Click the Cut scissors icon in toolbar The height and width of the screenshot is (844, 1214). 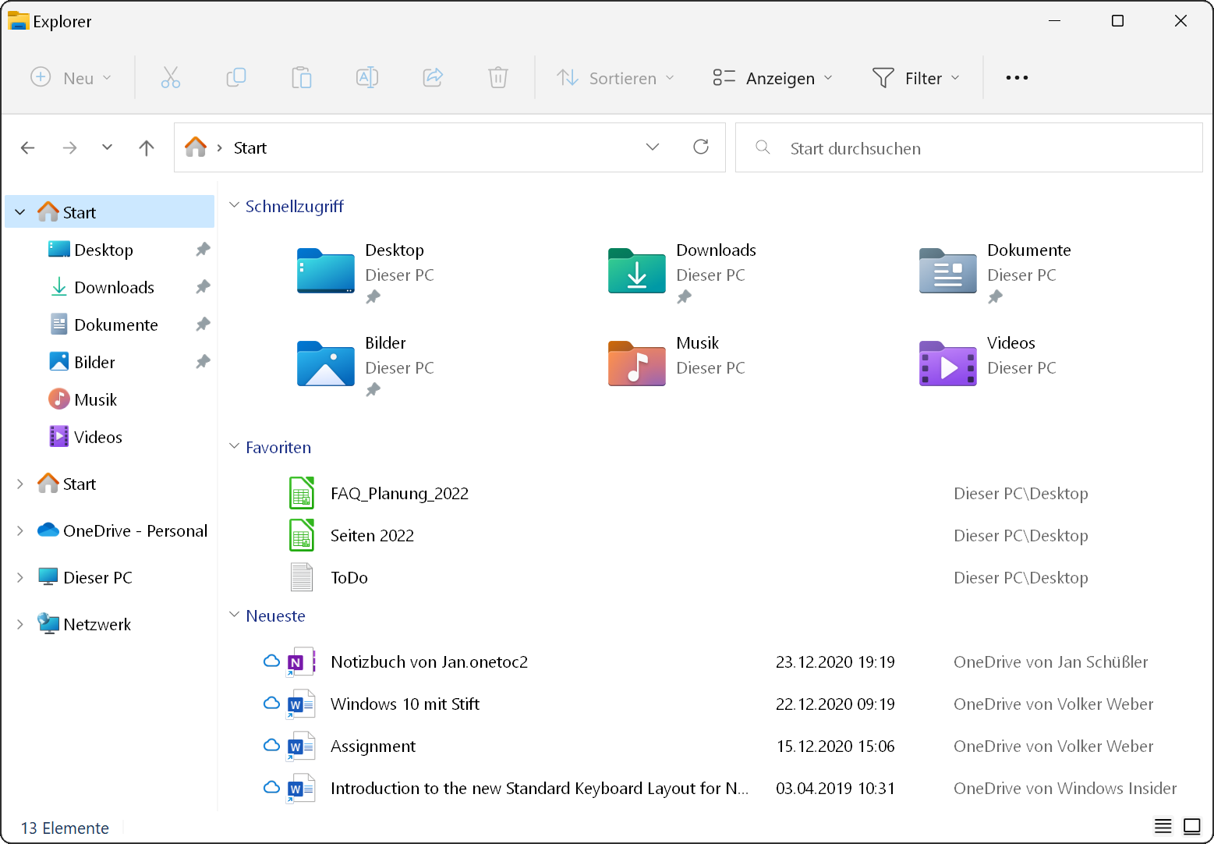[x=171, y=78]
